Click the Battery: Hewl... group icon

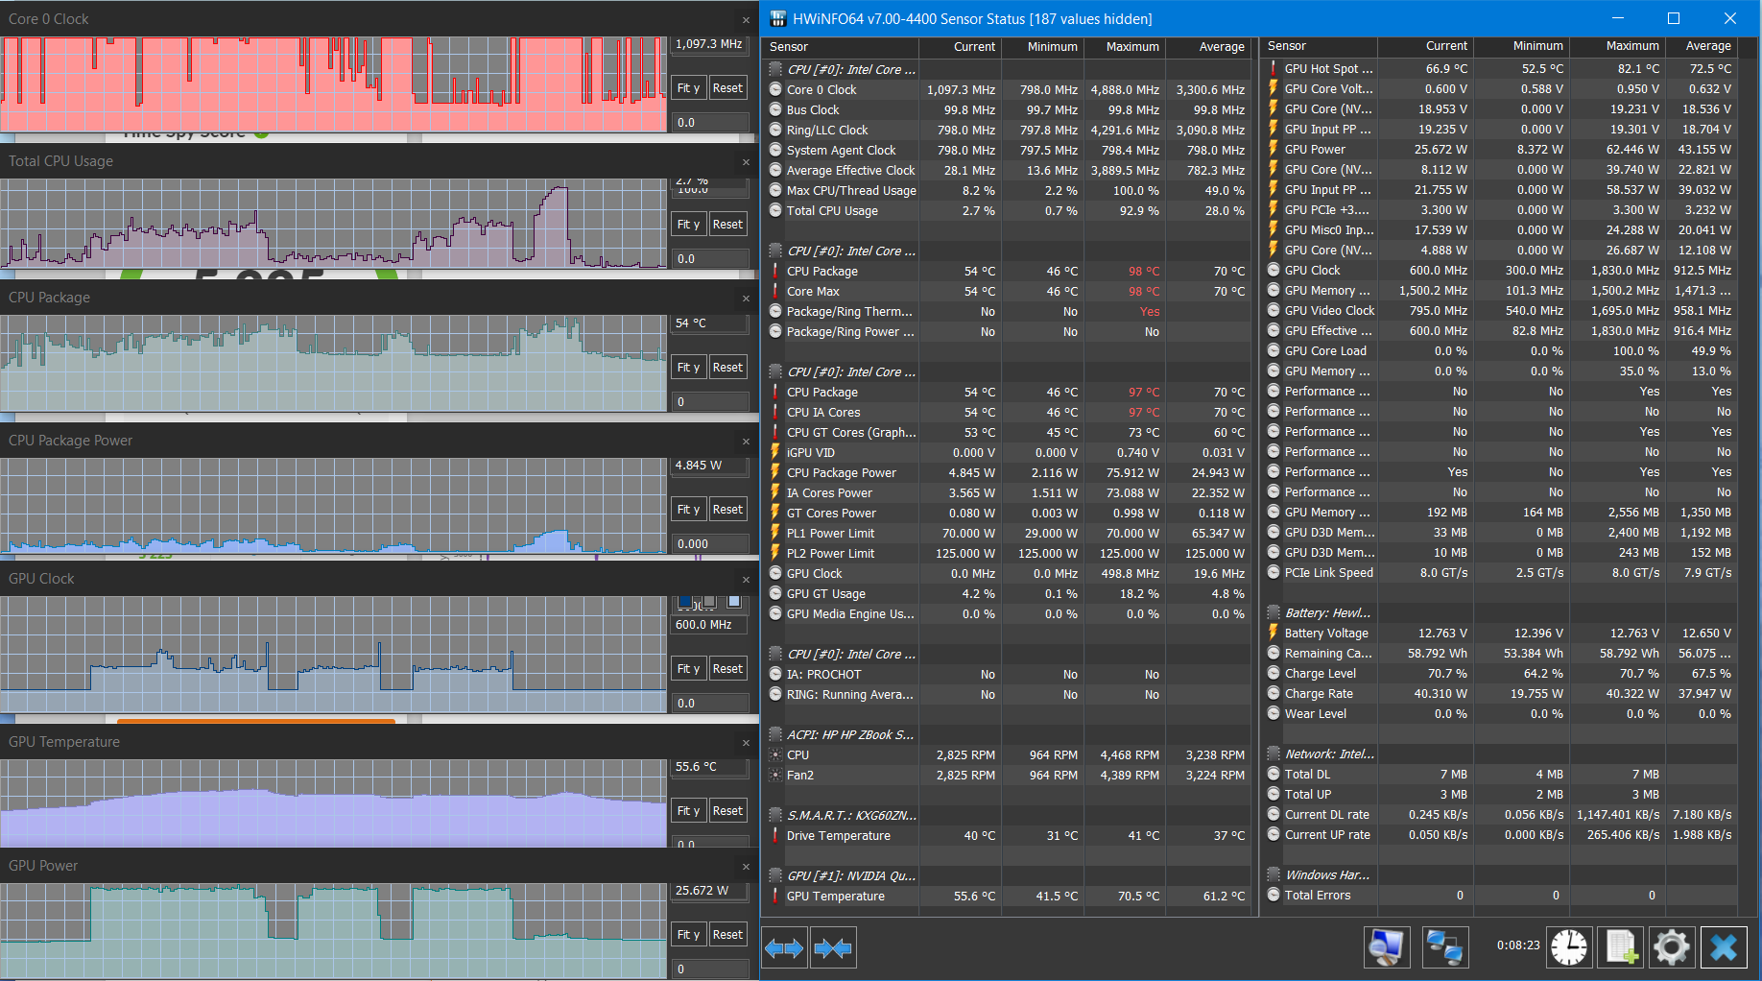1274,612
